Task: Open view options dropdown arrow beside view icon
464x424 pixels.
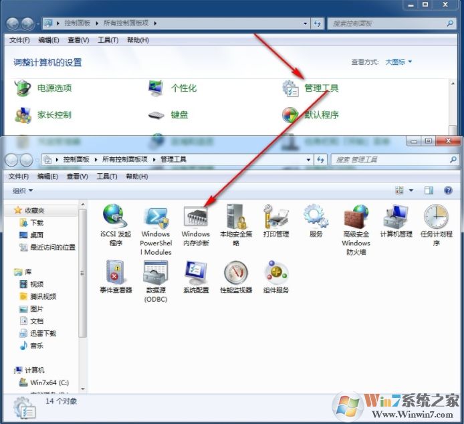Action: tap(411, 191)
